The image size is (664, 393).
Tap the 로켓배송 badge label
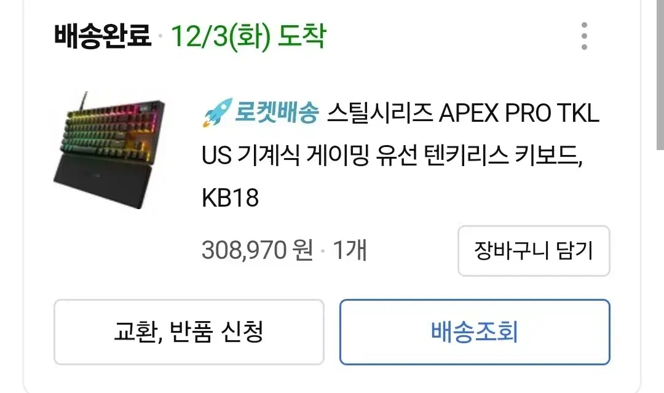(x=277, y=113)
